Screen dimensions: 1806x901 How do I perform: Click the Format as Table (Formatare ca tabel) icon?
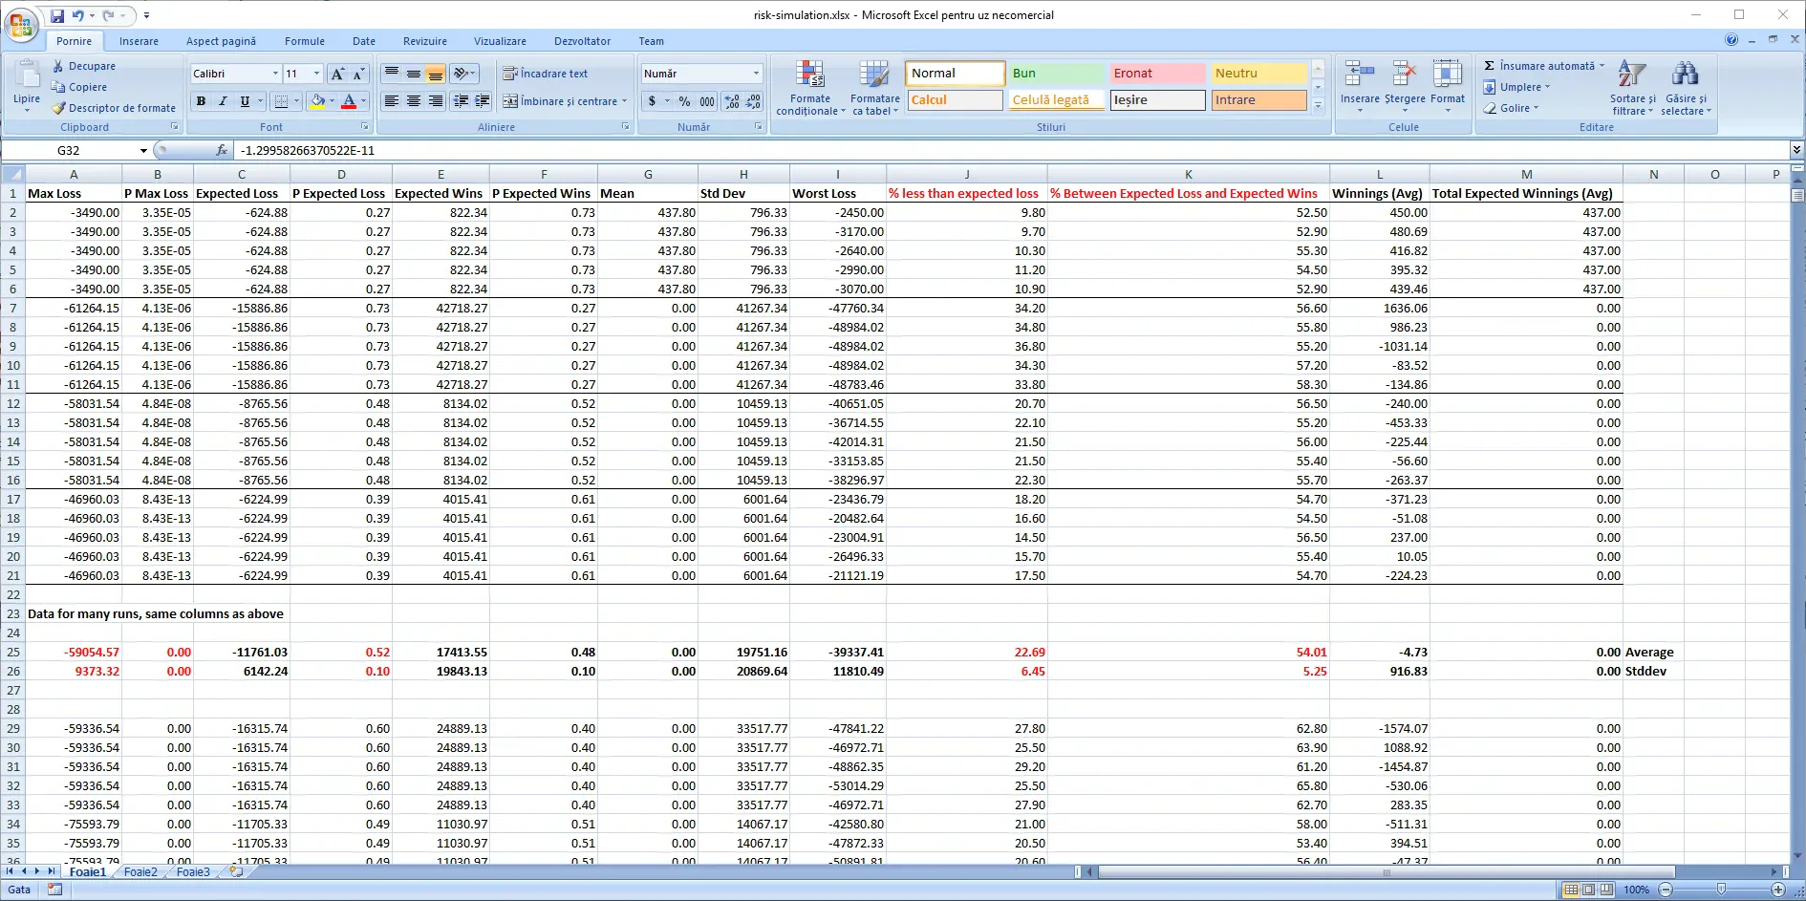click(874, 75)
